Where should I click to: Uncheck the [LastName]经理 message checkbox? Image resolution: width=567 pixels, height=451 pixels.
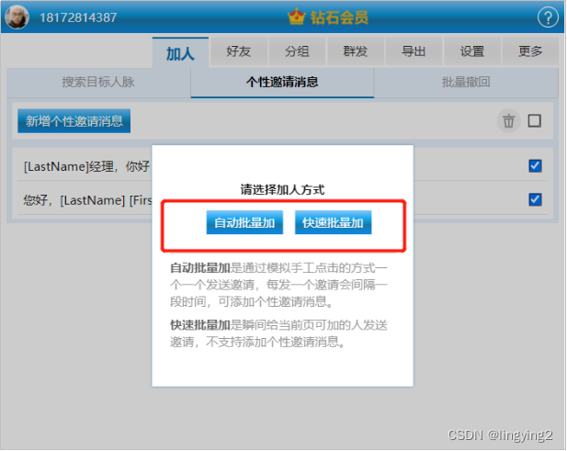tap(535, 166)
